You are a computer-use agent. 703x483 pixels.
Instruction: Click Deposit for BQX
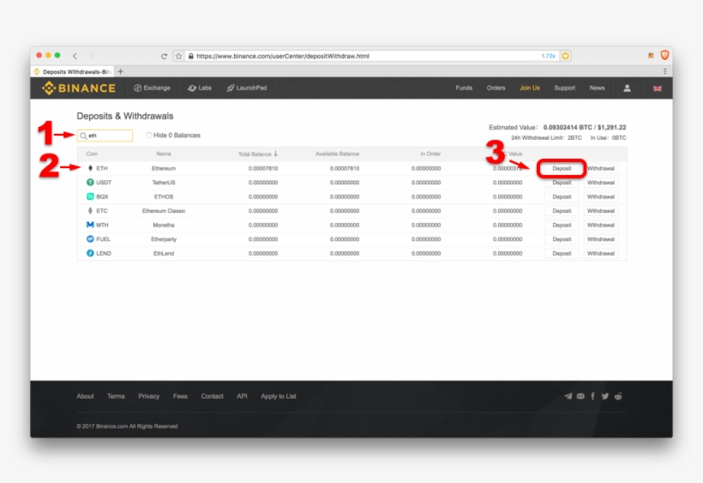[562, 196]
